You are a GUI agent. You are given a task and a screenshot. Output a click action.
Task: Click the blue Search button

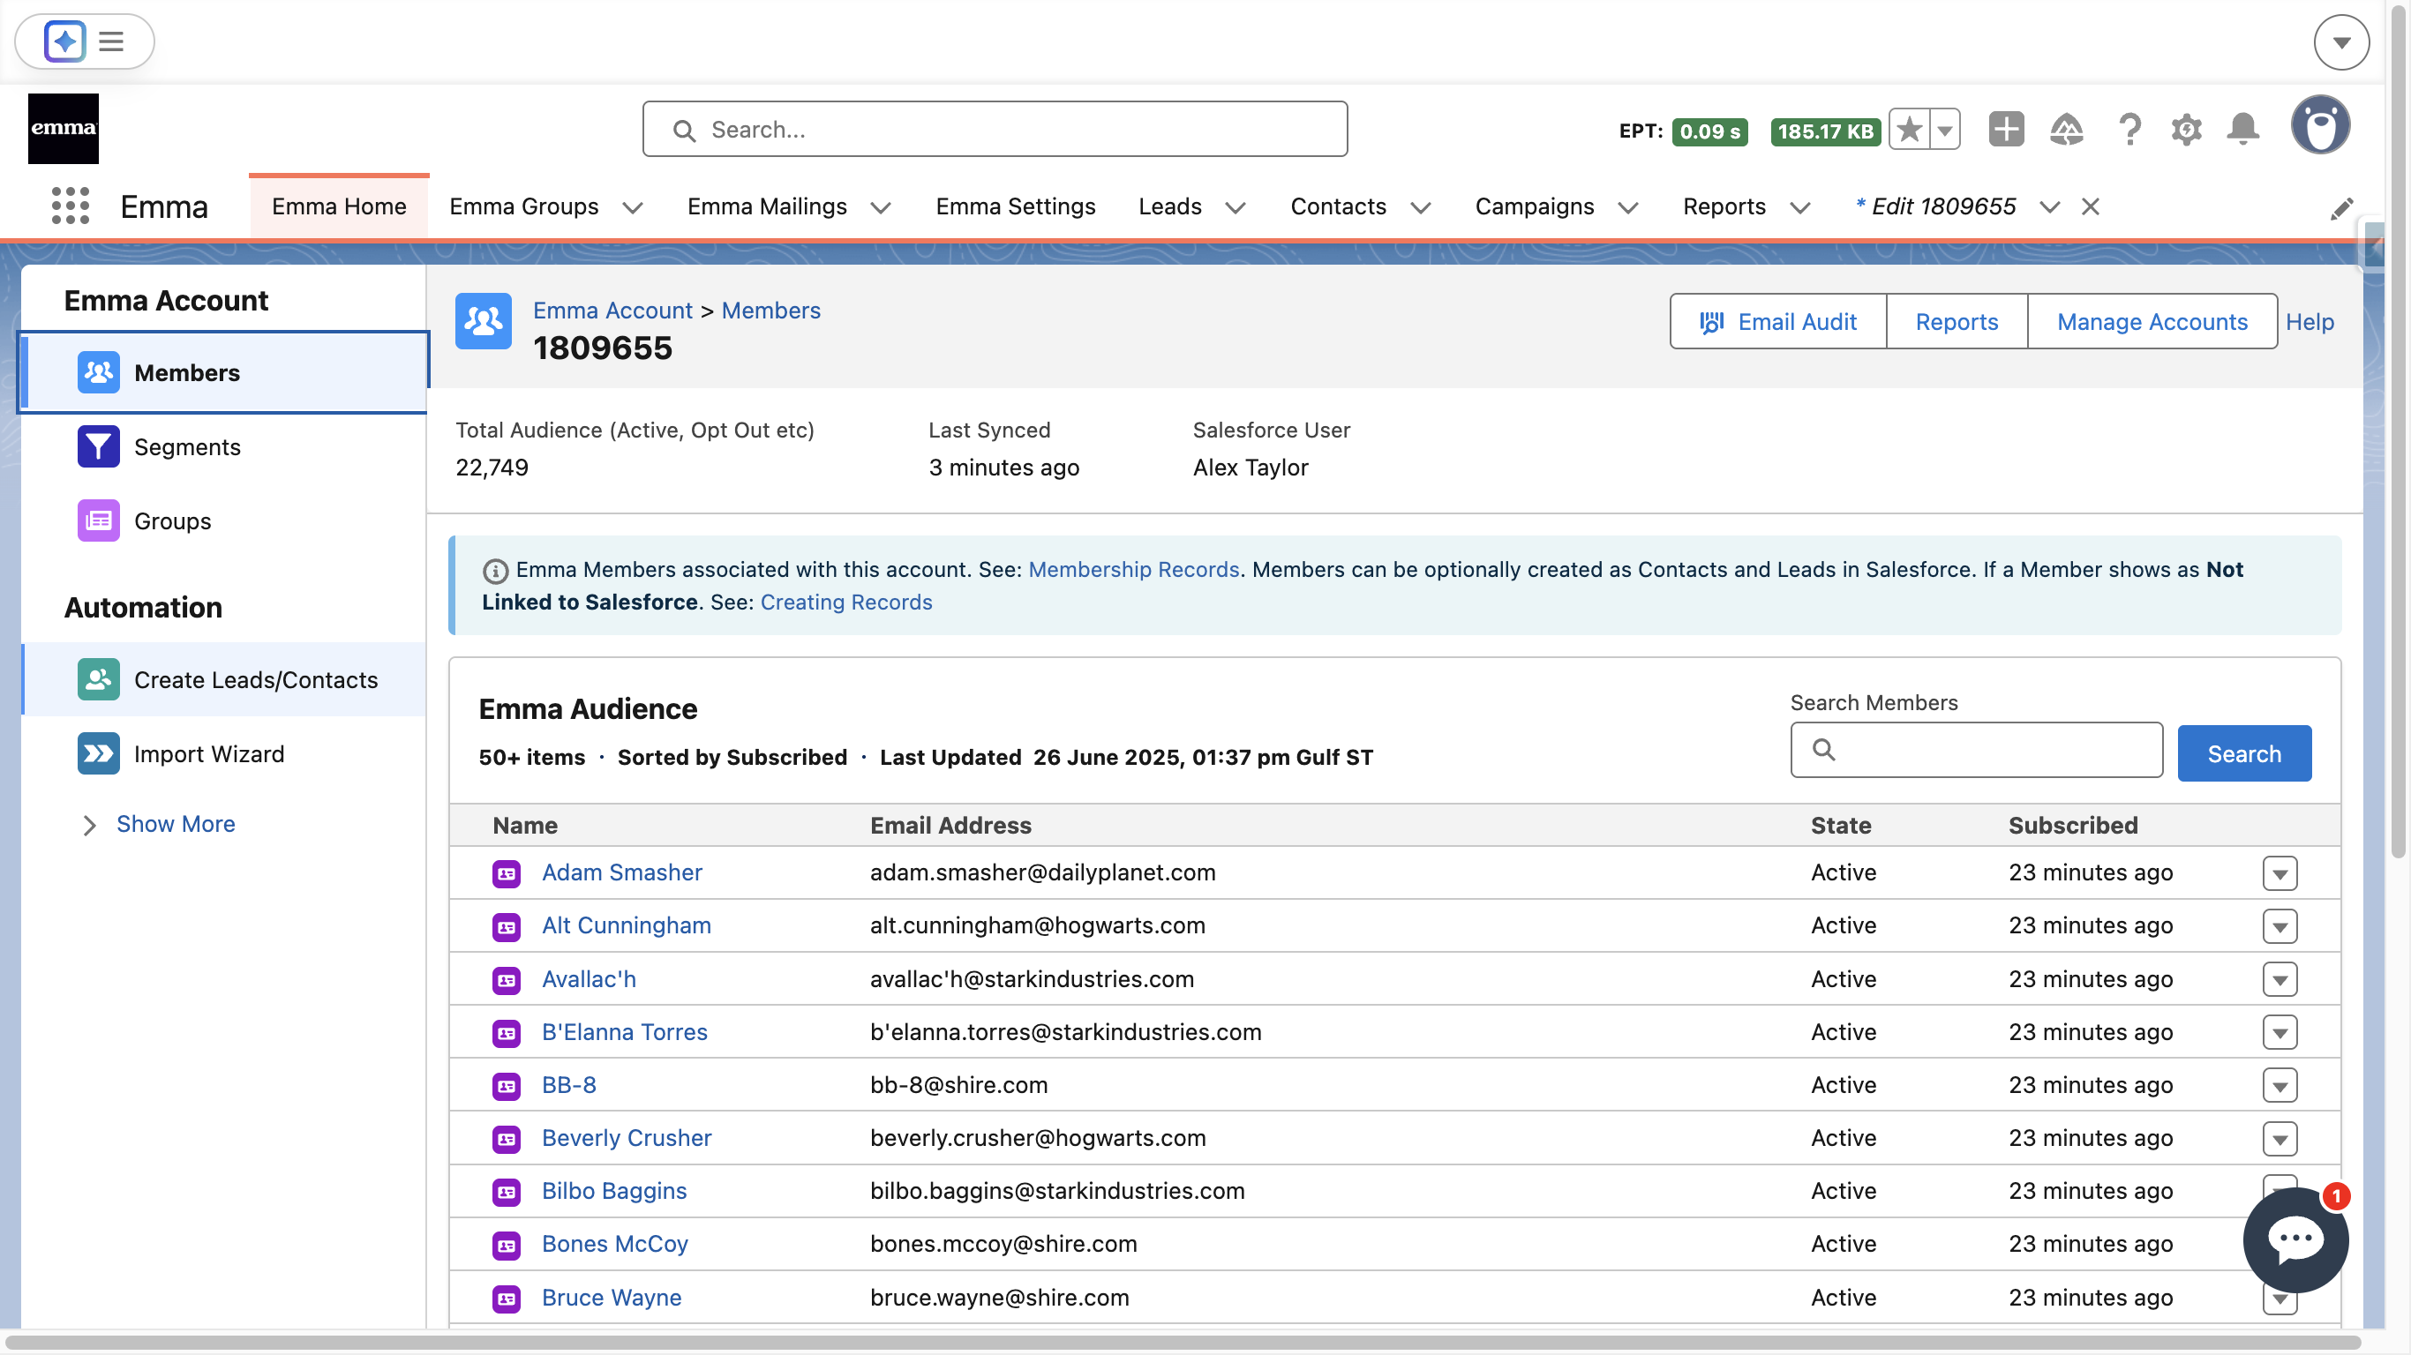pyautogui.click(x=2243, y=753)
